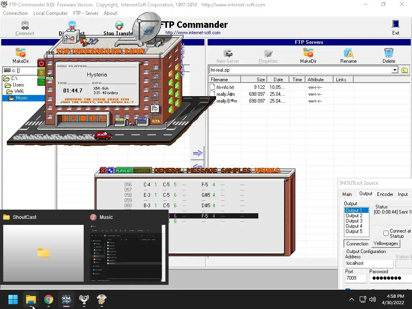Viewport: 412px width, 309px height.
Task: Switch to the Input tab in SHOUTcast Source
Action: 402,194
